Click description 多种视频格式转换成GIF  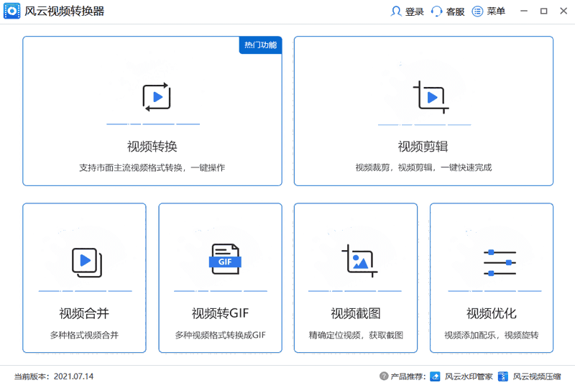[221, 335]
